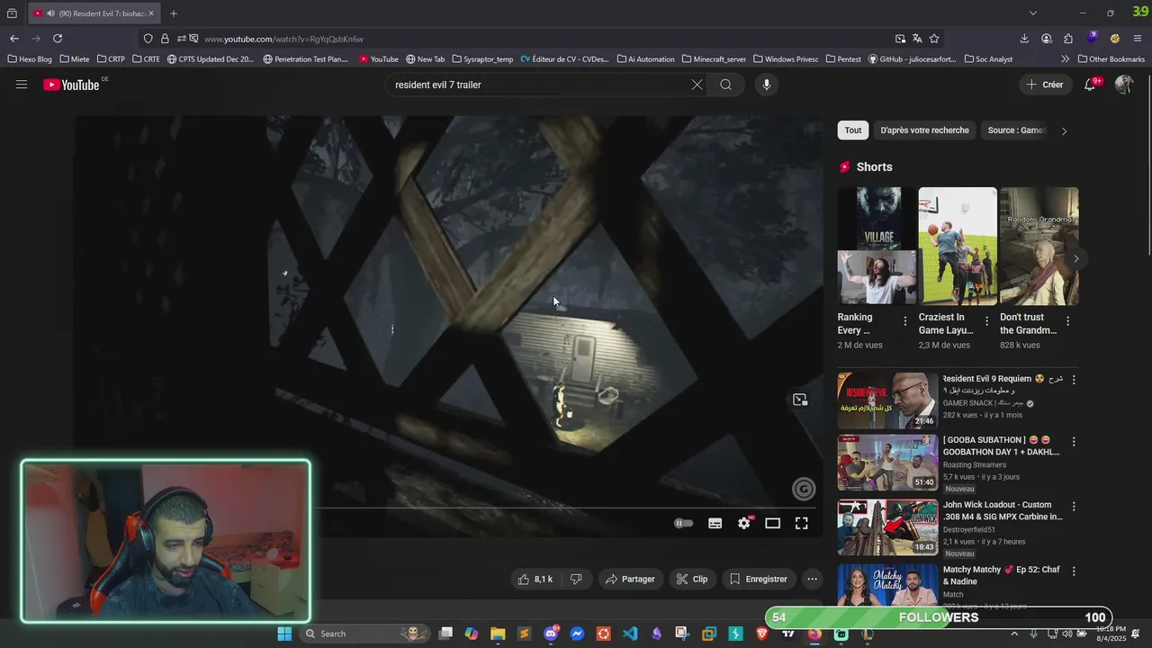The height and width of the screenshot is (648, 1152).
Task: Select the D'après votre recherche chip
Action: click(924, 130)
